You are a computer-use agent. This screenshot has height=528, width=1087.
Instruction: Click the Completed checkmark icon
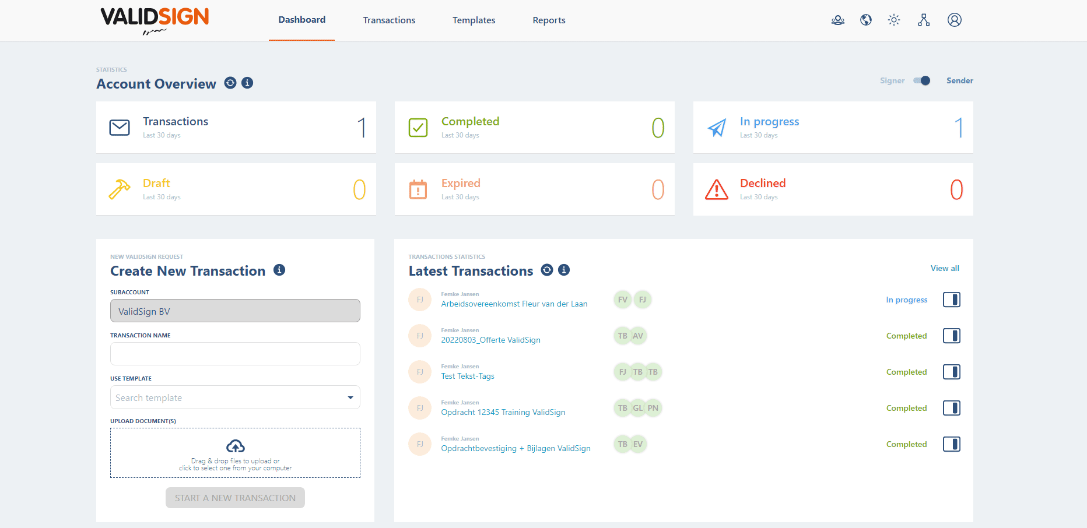tap(418, 128)
